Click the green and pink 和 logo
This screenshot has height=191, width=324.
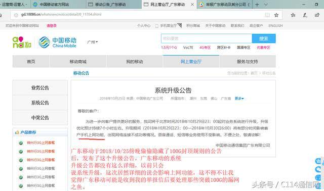[x=22, y=42]
